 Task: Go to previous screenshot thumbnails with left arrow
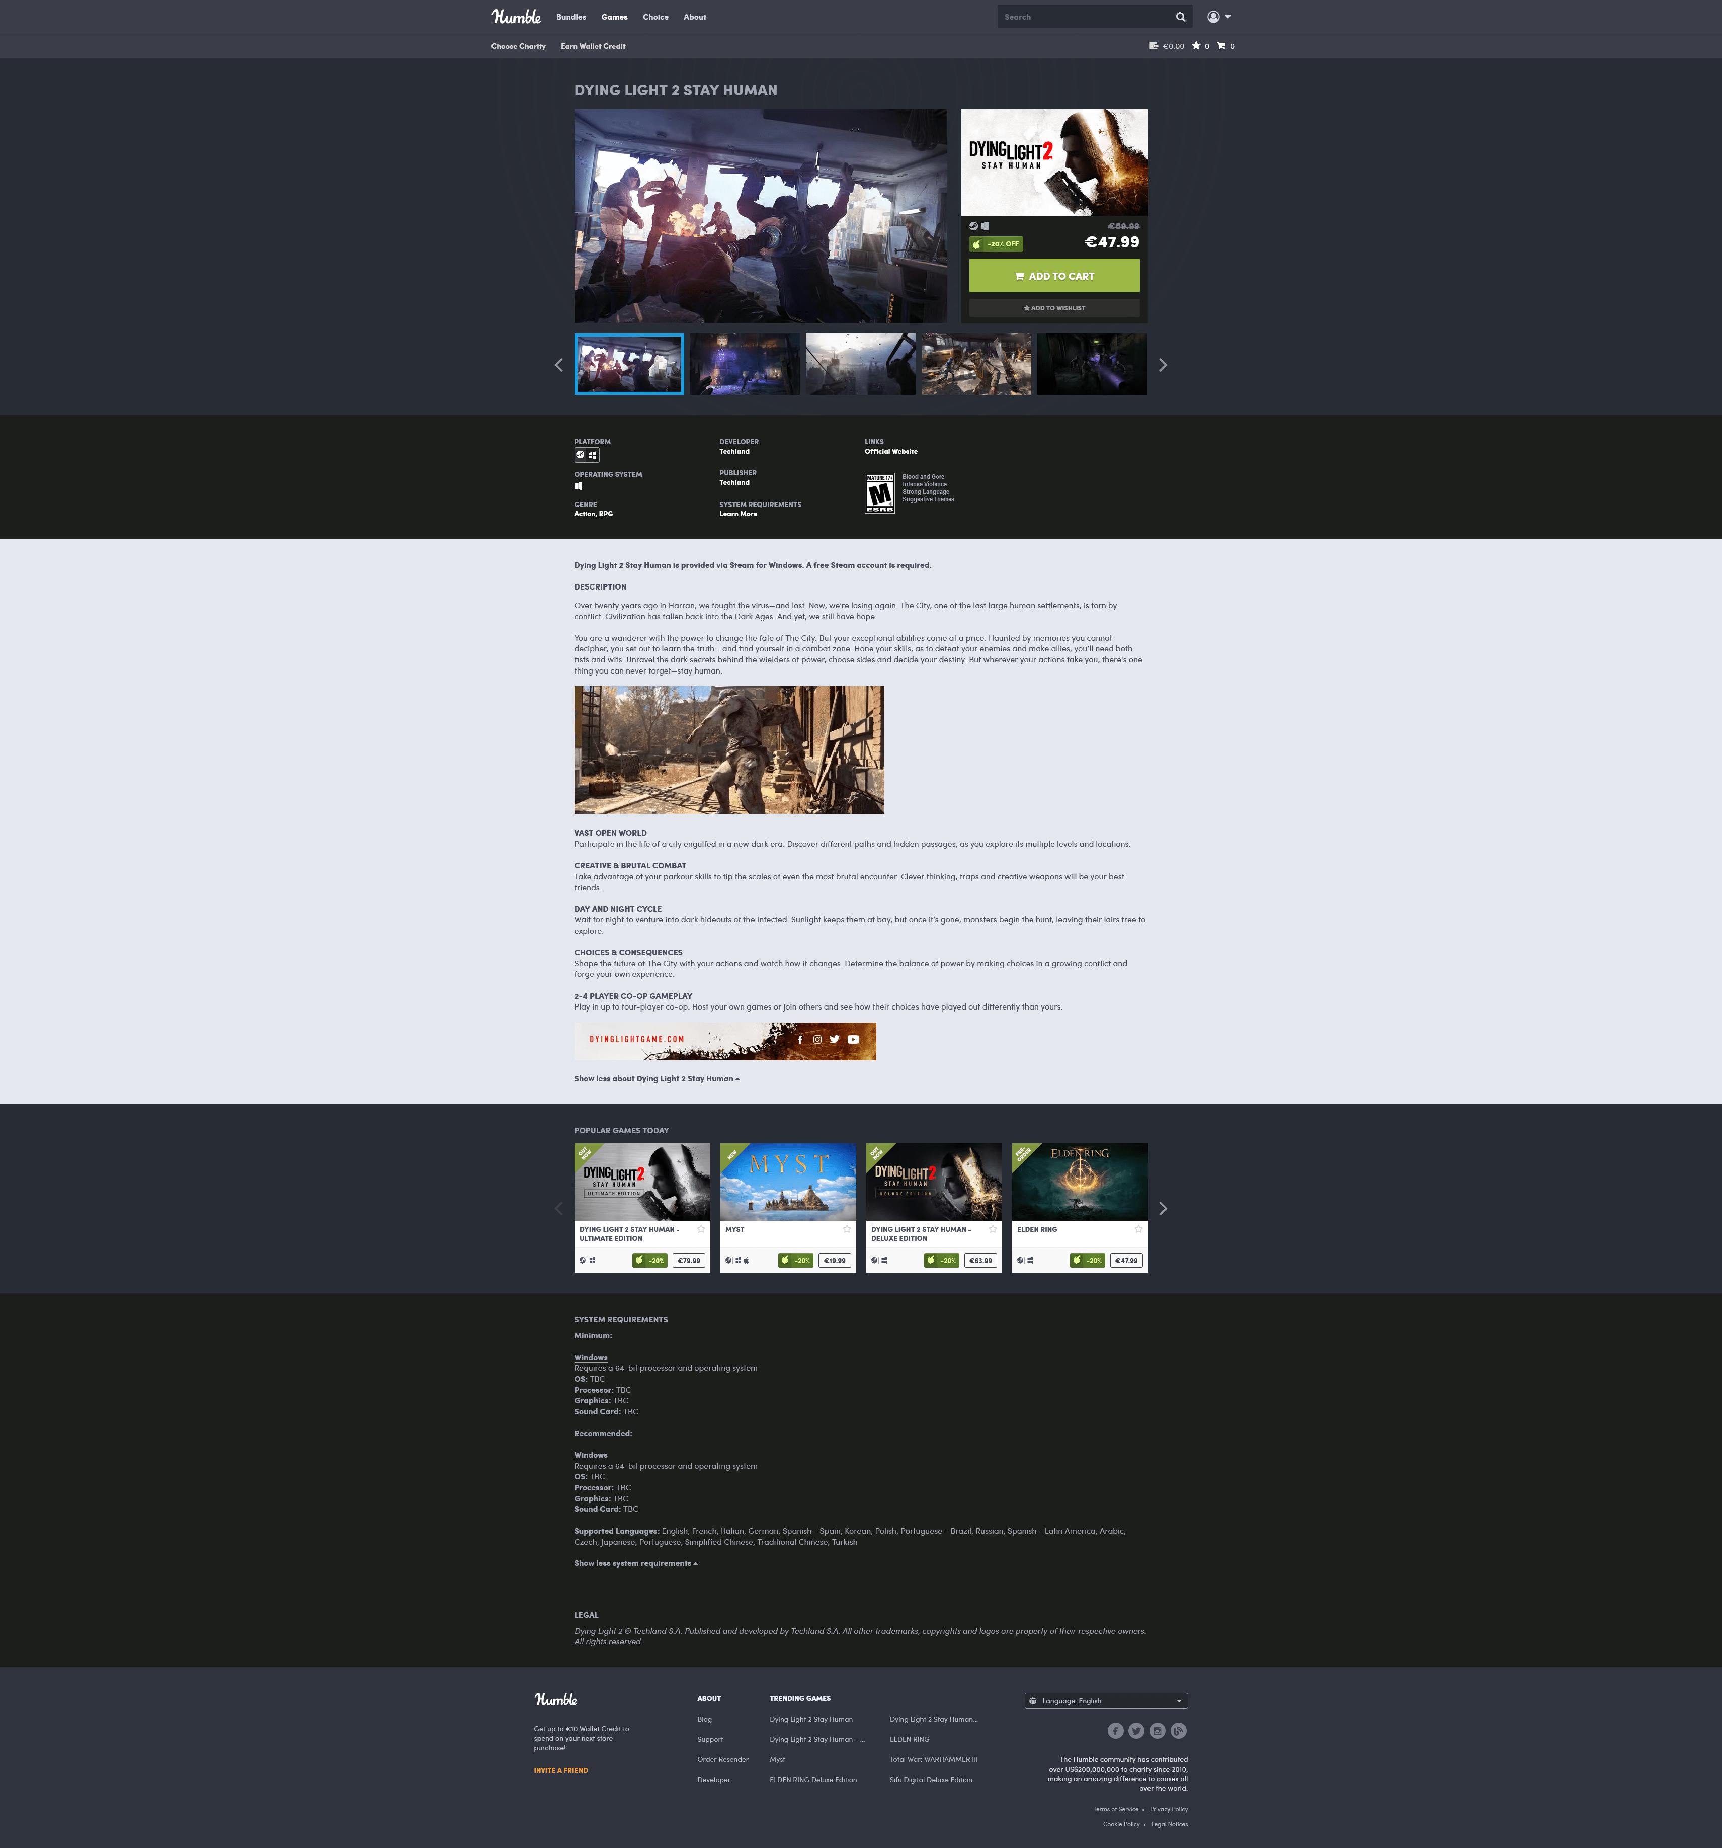pos(559,365)
